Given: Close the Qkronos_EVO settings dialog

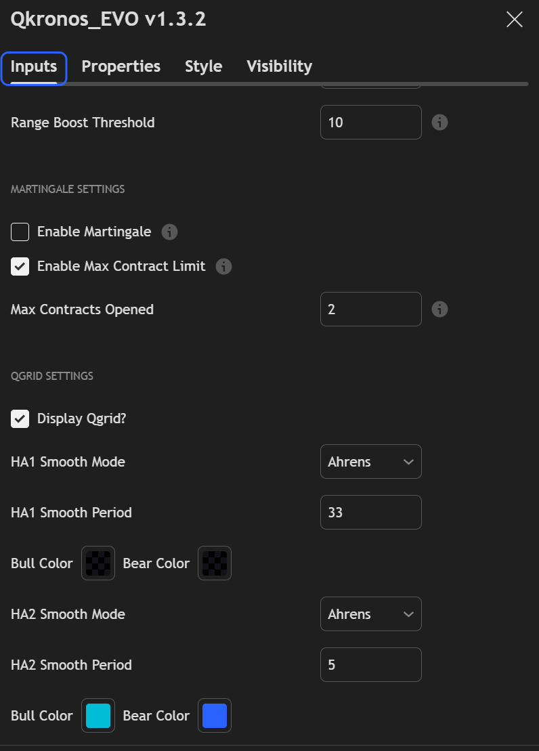Looking at the screenshot, I should click(x=515, y=20).
